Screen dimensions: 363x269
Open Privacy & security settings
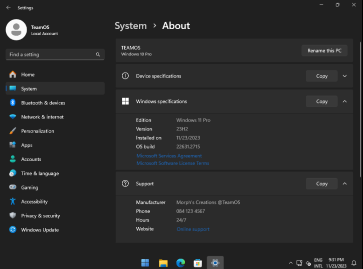click(55, 215)
